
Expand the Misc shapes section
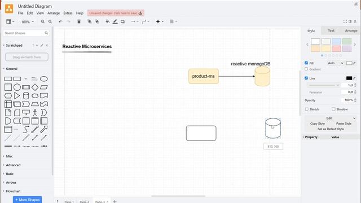tap(10, 156)
